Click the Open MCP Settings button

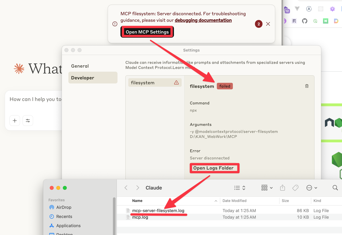click(x=147, y=32)
